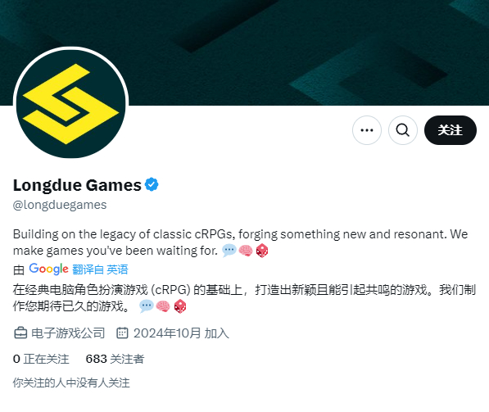Open the three-dot more options menu
The height and width of the screenshot is (412, 489).
[367, 130]
